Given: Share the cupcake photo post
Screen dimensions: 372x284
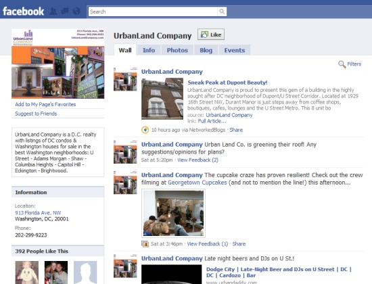Looking at the screenshot, I should [x=239, y=243].
